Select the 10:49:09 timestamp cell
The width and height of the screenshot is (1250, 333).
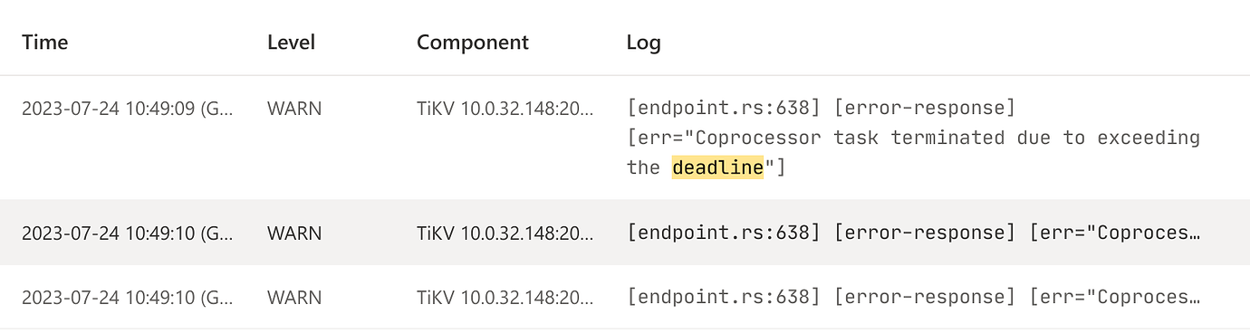128,109
